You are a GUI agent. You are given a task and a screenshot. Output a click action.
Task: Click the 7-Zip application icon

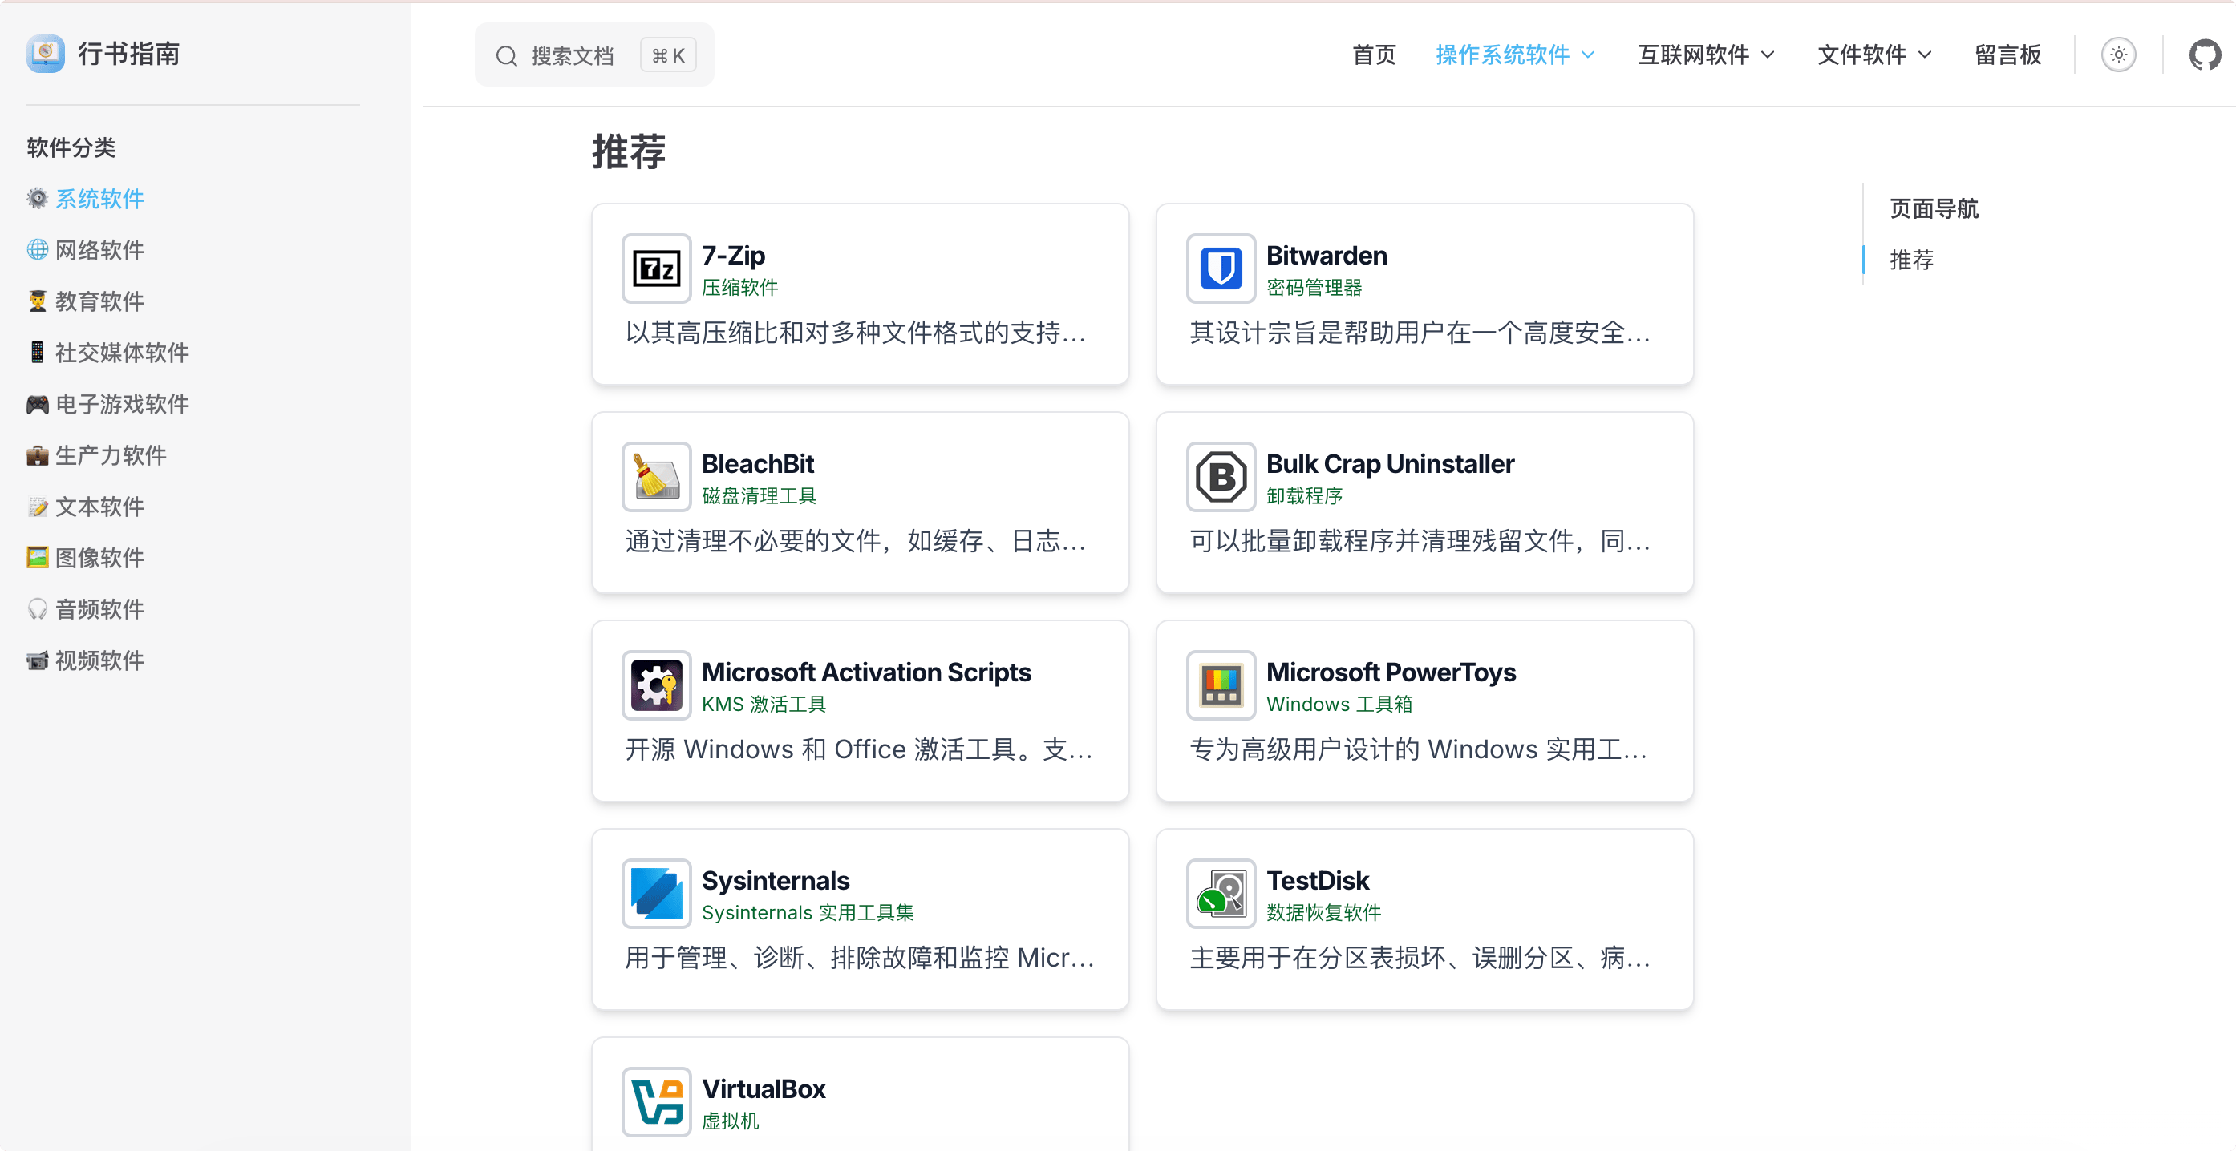pyautogui.click(x=655, y=268)
